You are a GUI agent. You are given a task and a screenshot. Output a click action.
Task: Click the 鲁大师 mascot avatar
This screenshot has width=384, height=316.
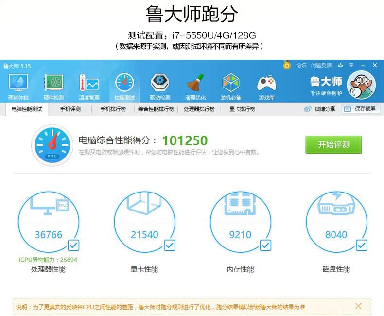pos(361,85)
